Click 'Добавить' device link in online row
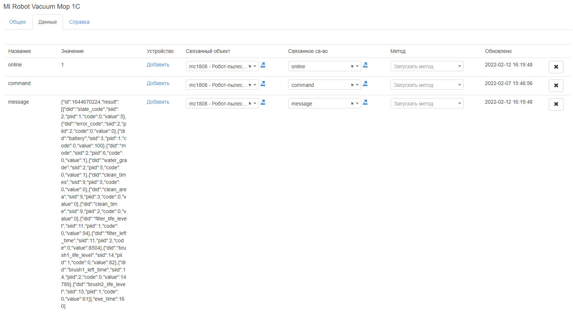573x312 pixels. [158, 65]
